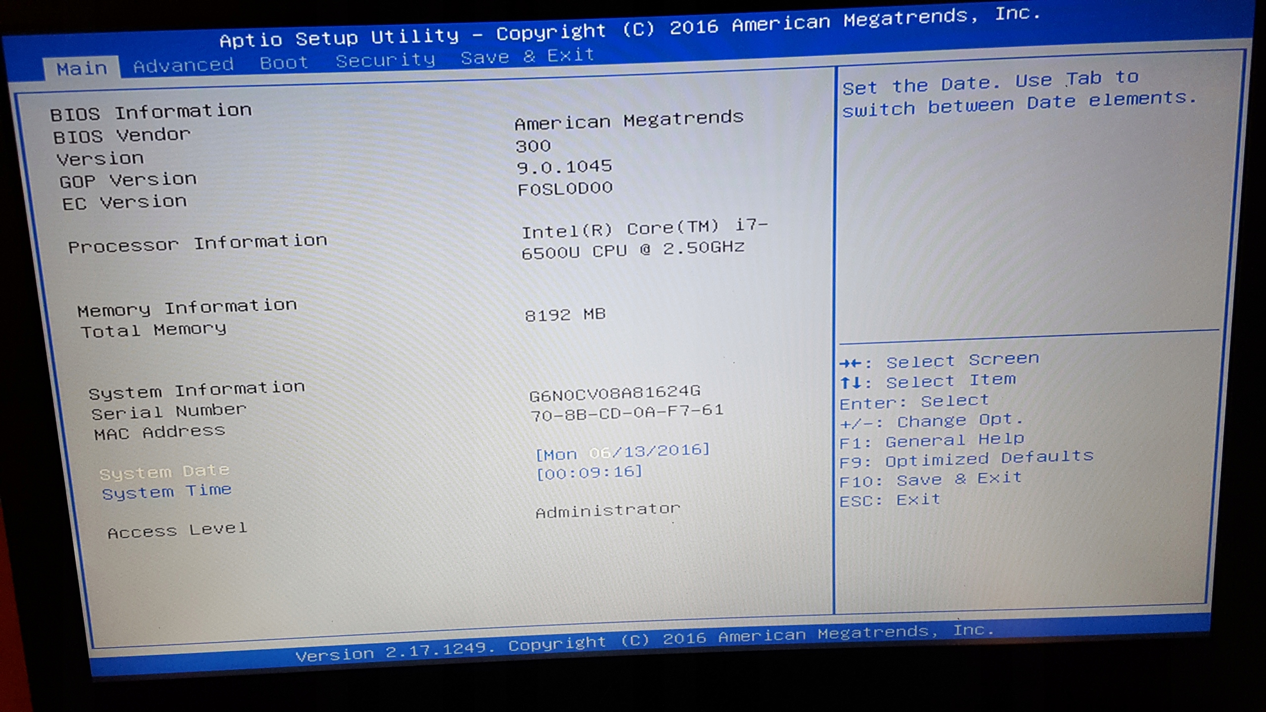Switch to the Boot tab

pos(284,63)
